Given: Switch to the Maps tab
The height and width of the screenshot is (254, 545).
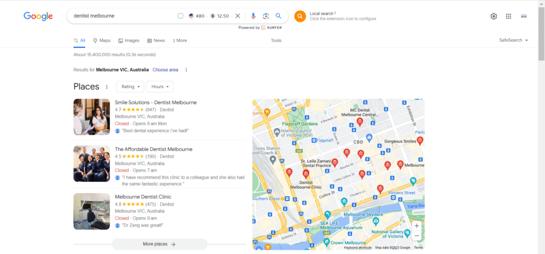Looking at the screenshot, I should click(x=102, y=40).
